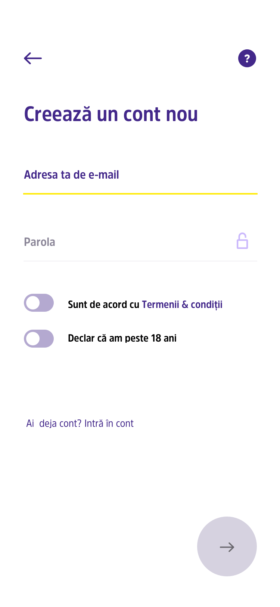
Task: Click the e-mail placeholder label text
Action: 71,175
